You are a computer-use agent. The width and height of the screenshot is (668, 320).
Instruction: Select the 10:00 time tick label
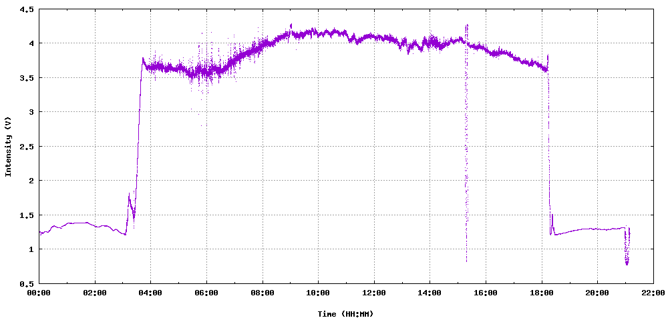coord(318,293)
